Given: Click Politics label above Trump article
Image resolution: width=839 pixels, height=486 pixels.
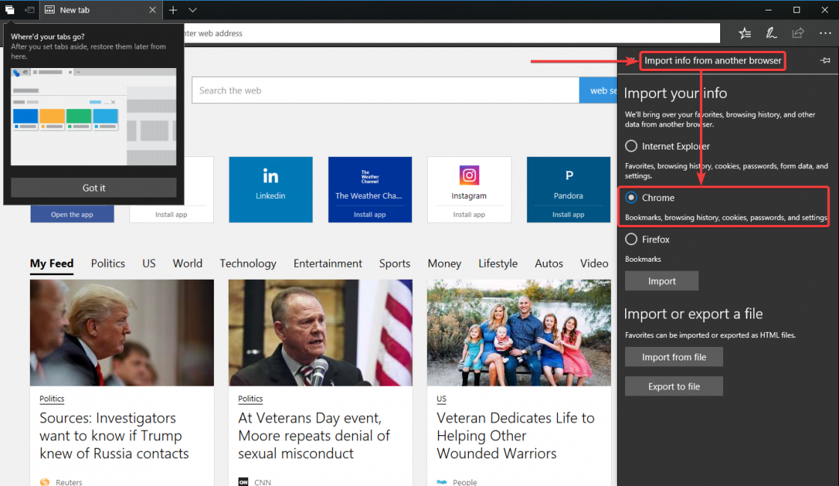Looking at the screenshot, I should [x=52, y=399].
